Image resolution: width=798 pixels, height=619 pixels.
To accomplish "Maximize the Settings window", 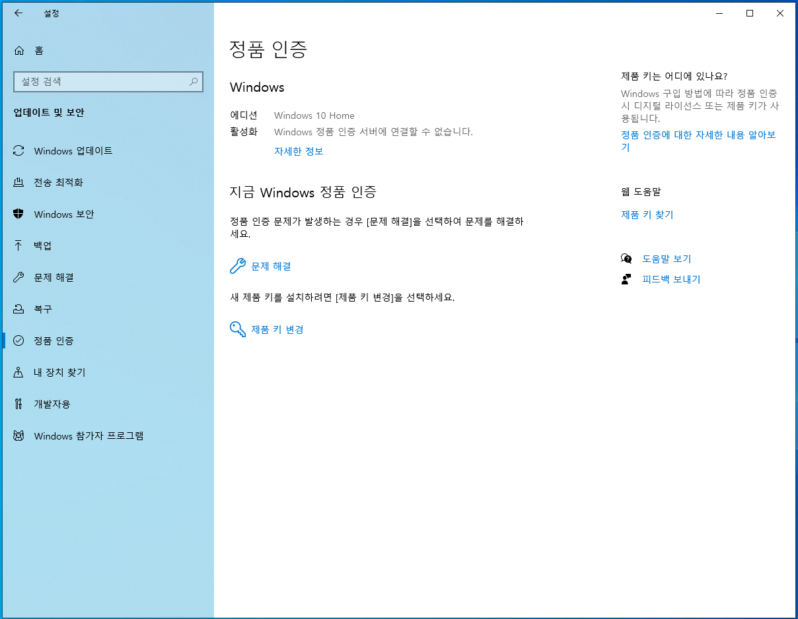I will (750, 13).
